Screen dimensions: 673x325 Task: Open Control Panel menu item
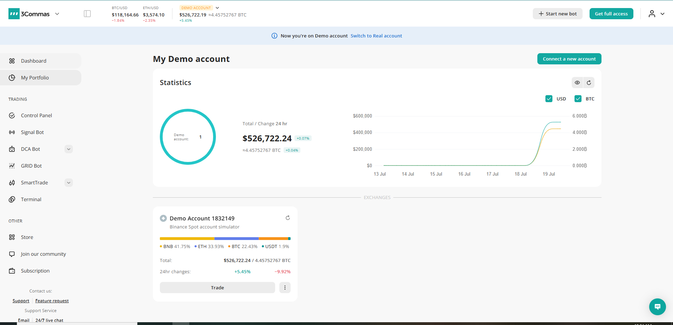[x=36, y=115]
